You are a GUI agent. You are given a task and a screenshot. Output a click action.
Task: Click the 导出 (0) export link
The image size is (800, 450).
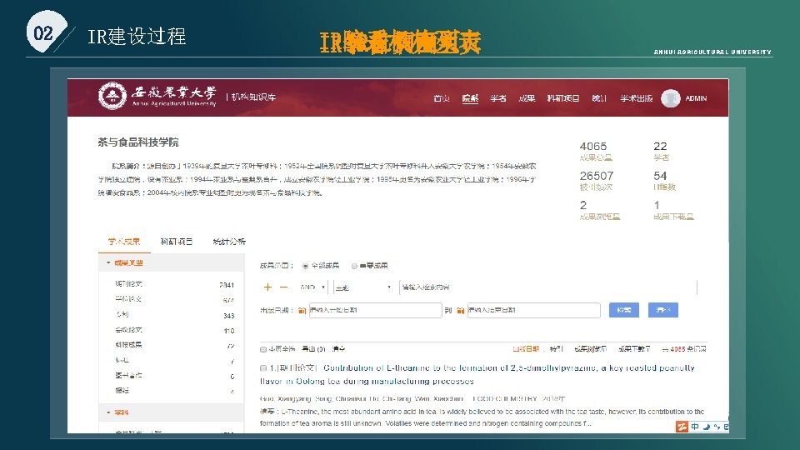313,349
